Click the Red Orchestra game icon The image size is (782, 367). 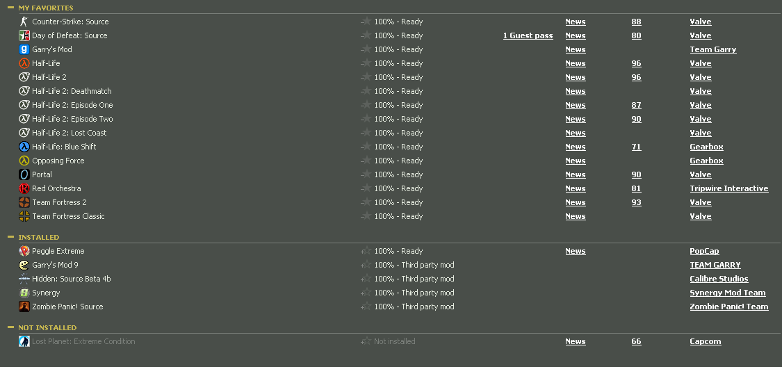24,188
